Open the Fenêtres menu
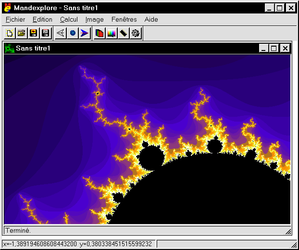The image size is (299, 250). pos(124,20)
